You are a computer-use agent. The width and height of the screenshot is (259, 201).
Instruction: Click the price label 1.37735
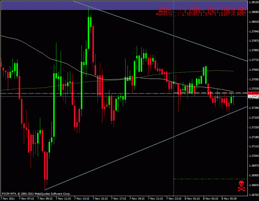tap(254, 60)
